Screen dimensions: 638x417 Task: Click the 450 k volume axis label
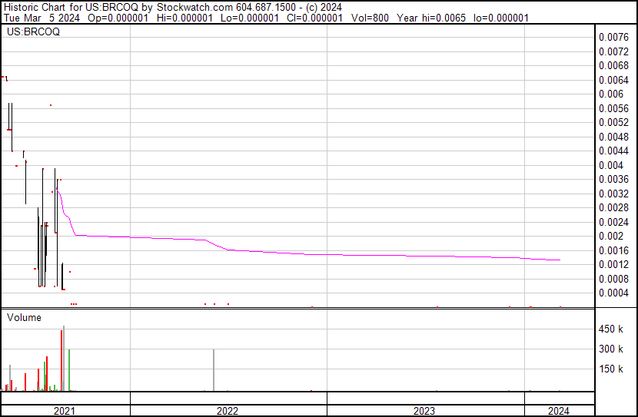[x=611, y=329]
